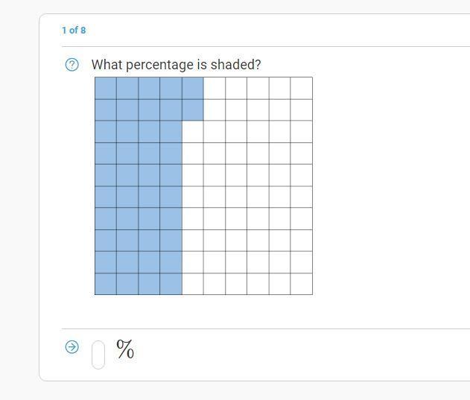Click the first unshaded square in bottom row
The height and width of the screenshot is (400, 470).
coord(193,284)
